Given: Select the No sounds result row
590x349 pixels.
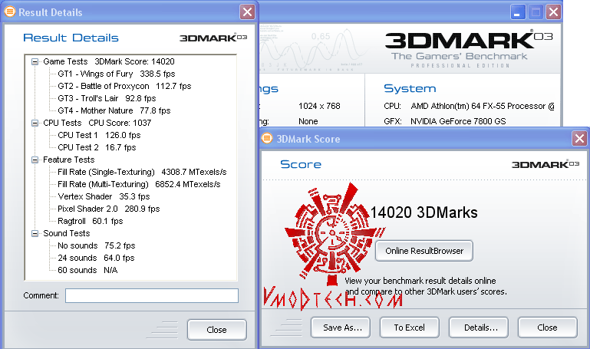Looking at the screenshot, I should (97, 245).
